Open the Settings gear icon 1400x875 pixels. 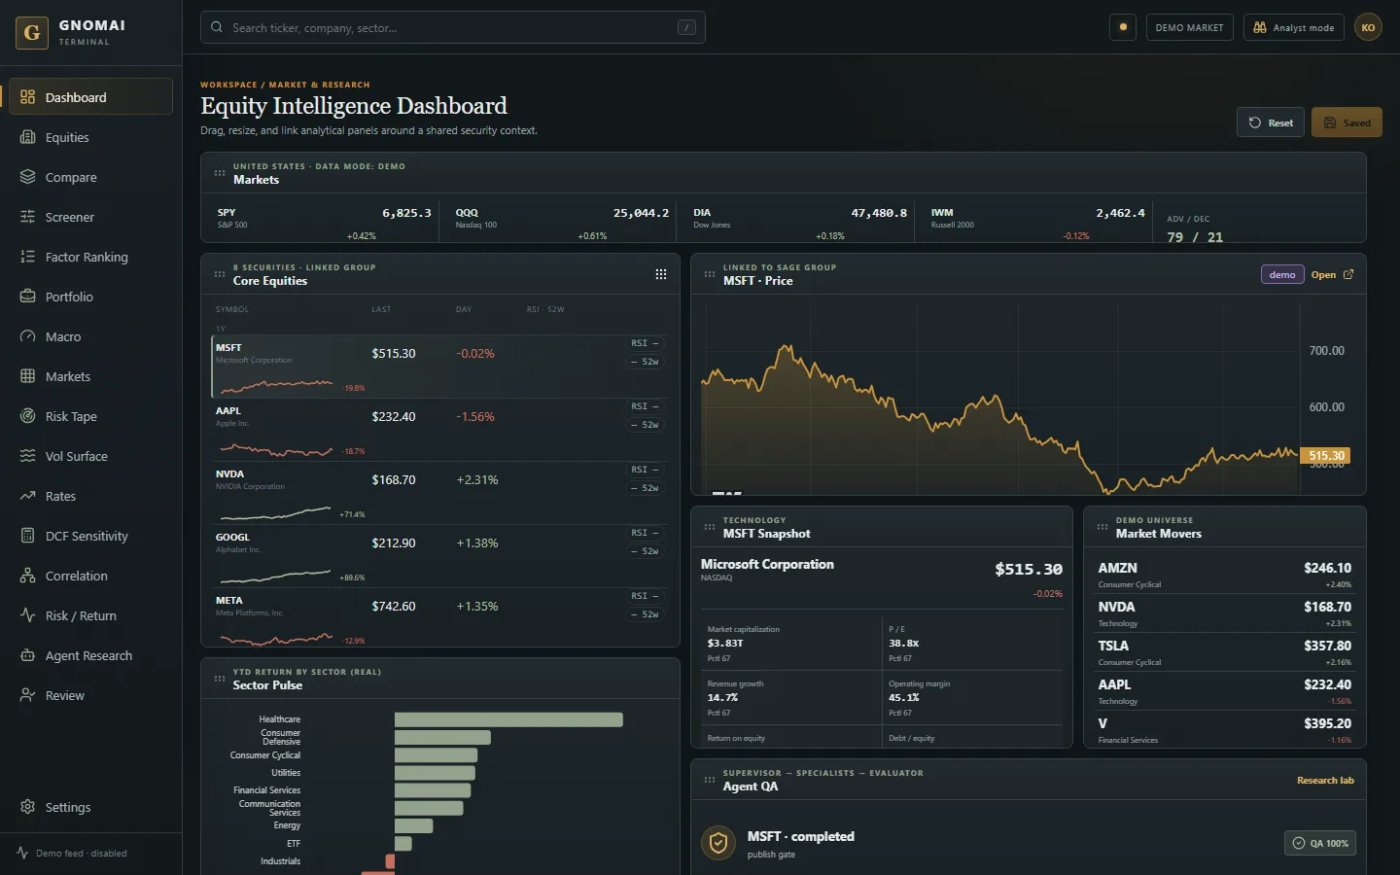coord(27,807)
